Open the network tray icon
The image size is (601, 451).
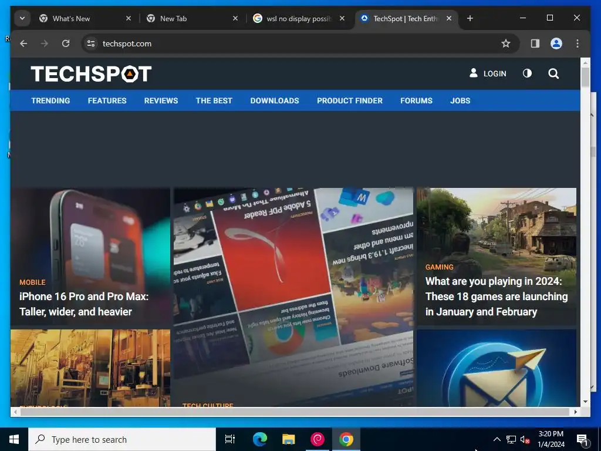511,439
